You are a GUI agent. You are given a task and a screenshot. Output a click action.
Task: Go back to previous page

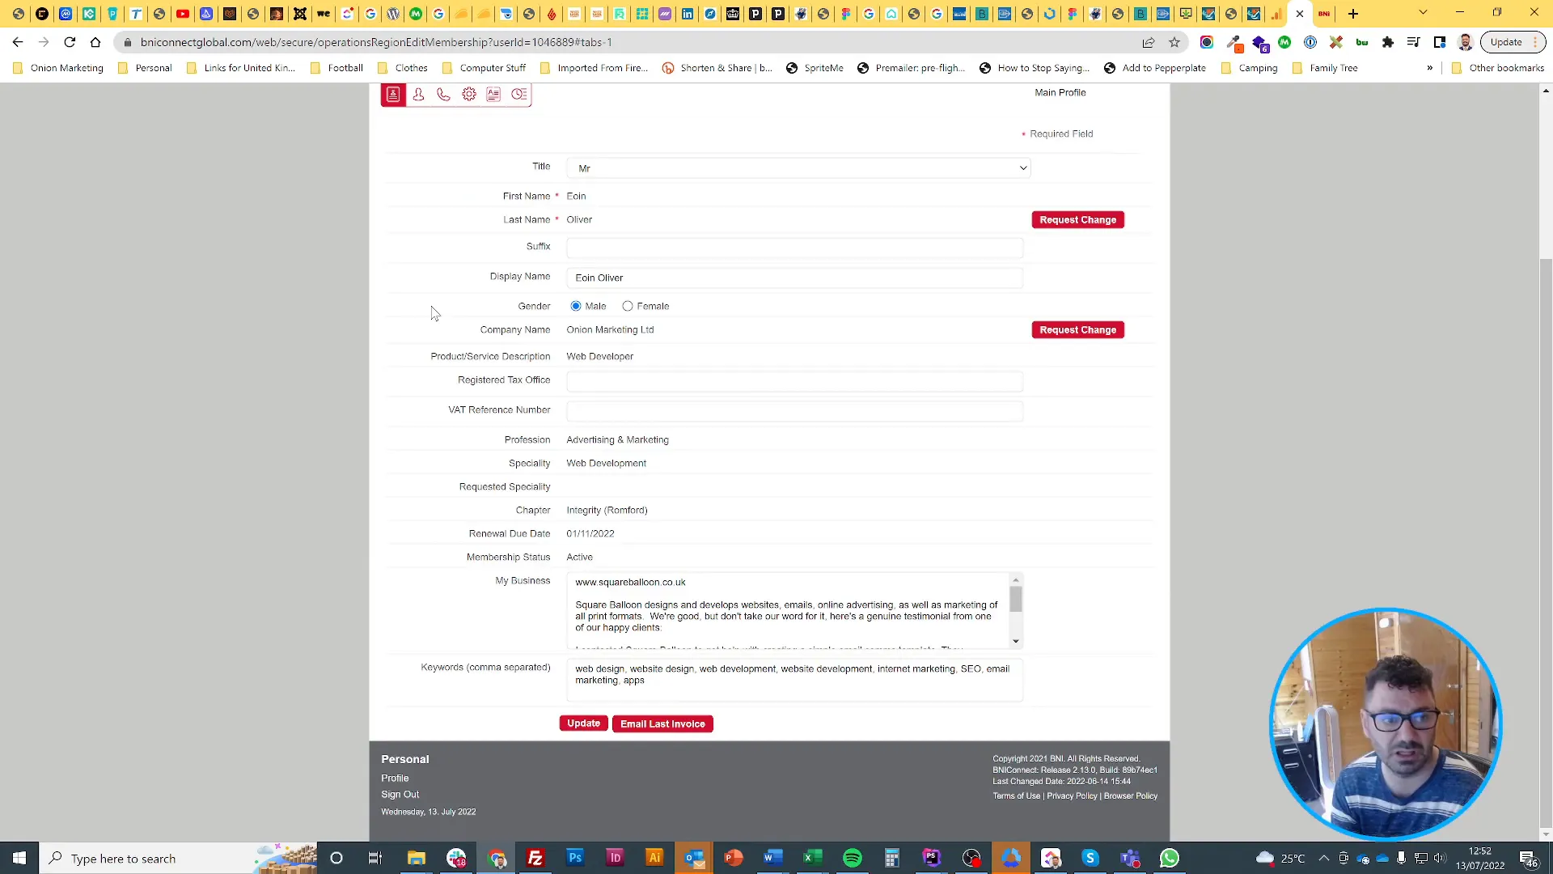[18, 42]
